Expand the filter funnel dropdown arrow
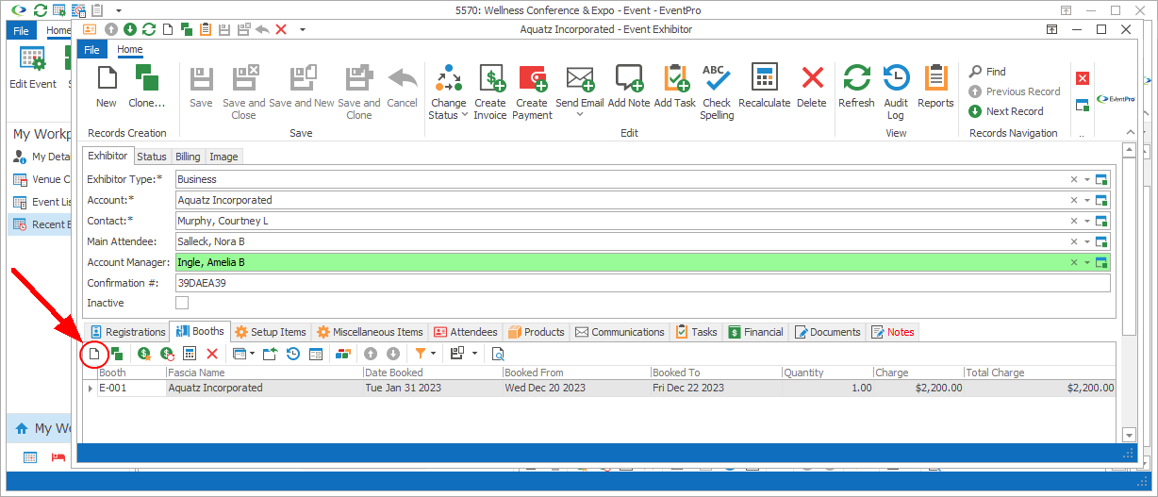The width and height of the screenshot is (1158, 497). click(435, 354)
